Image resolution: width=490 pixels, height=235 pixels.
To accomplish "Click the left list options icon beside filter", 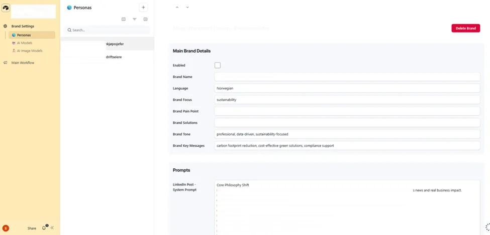I will 124,20.
